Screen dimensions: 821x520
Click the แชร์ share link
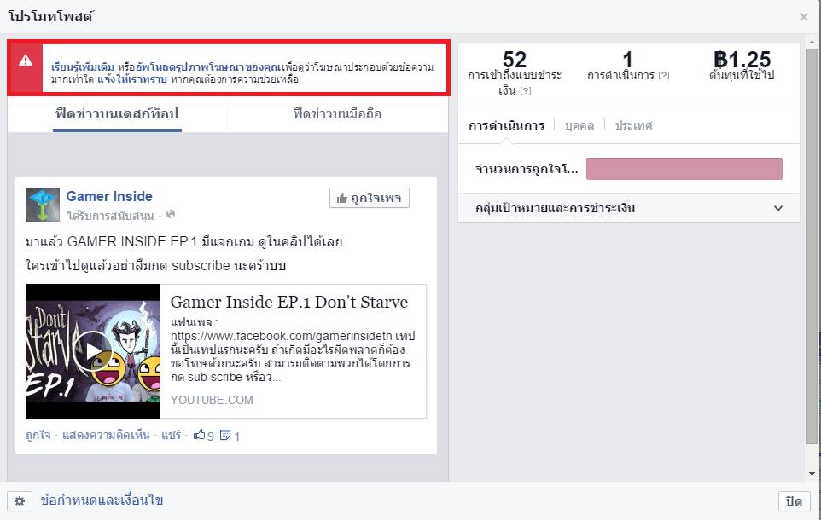click(171, 436)
